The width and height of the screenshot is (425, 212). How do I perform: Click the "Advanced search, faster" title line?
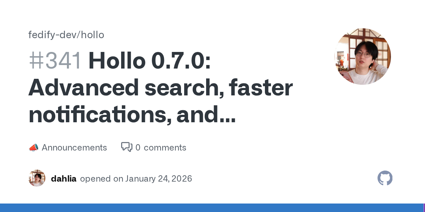tap(160, 88)
